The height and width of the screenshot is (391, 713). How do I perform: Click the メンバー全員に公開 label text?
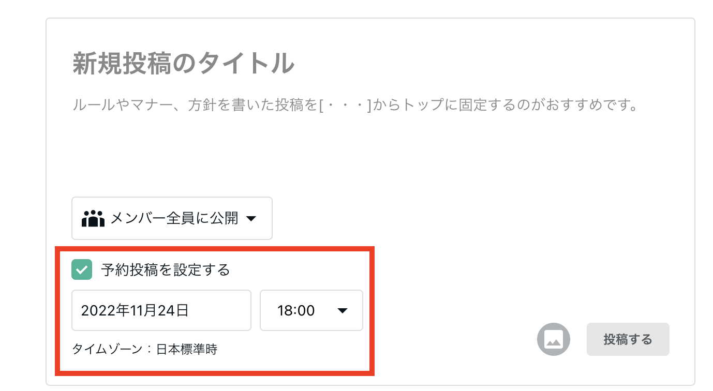pyautogui.click(x=174, y=218)
